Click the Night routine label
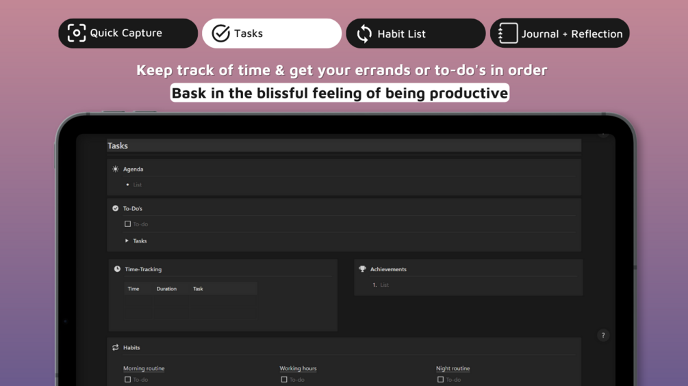 [x=453, y=368]
